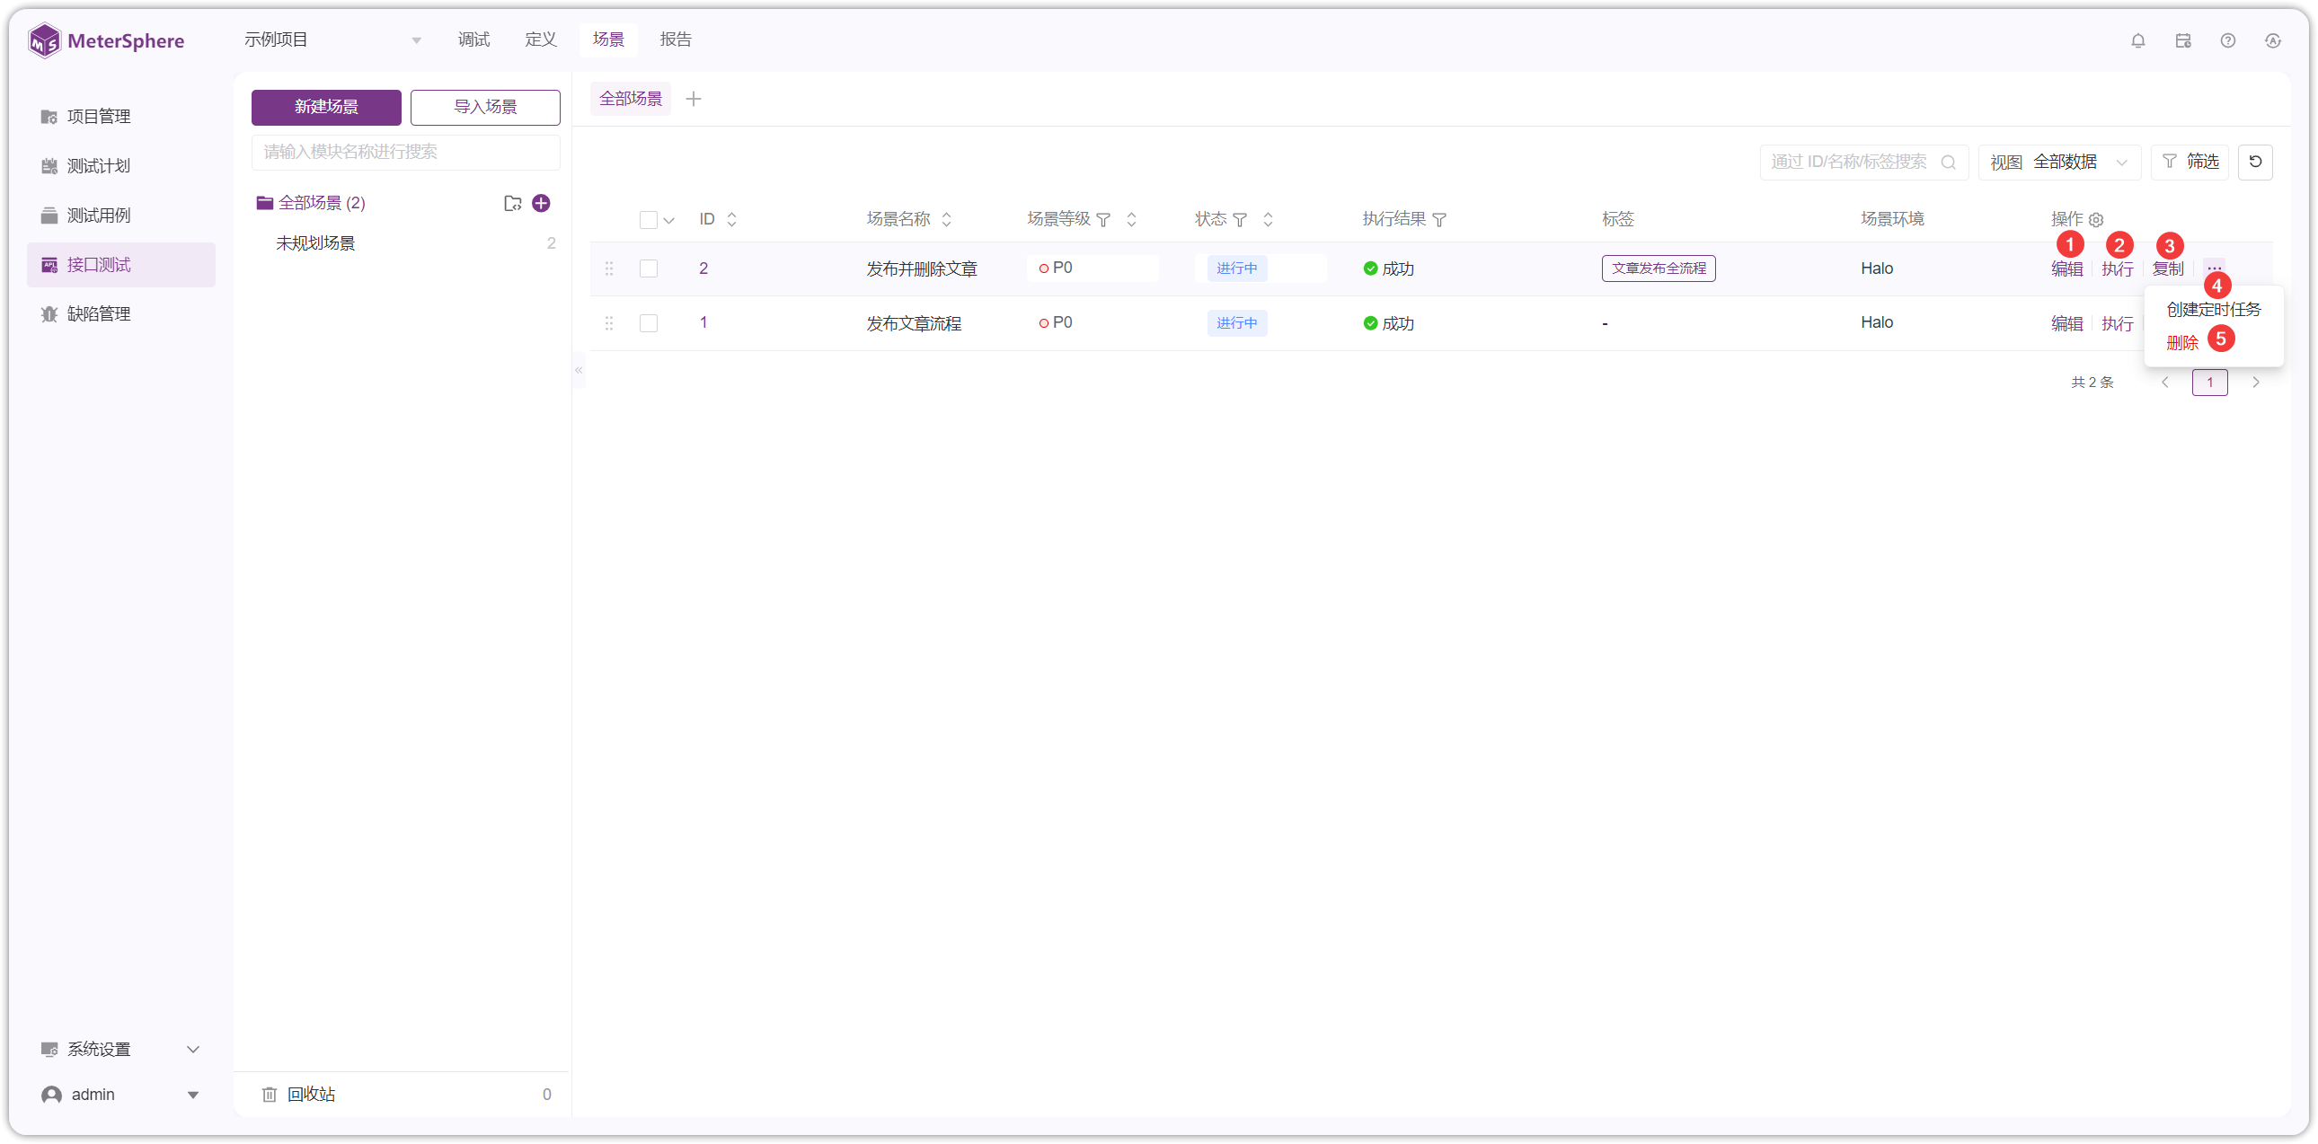Click the drag handle of 发布文章流程 row
The image size is (2318, 1144).
point(609,323)
